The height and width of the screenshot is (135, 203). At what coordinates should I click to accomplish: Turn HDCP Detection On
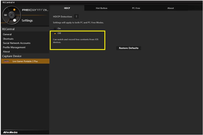55,29
